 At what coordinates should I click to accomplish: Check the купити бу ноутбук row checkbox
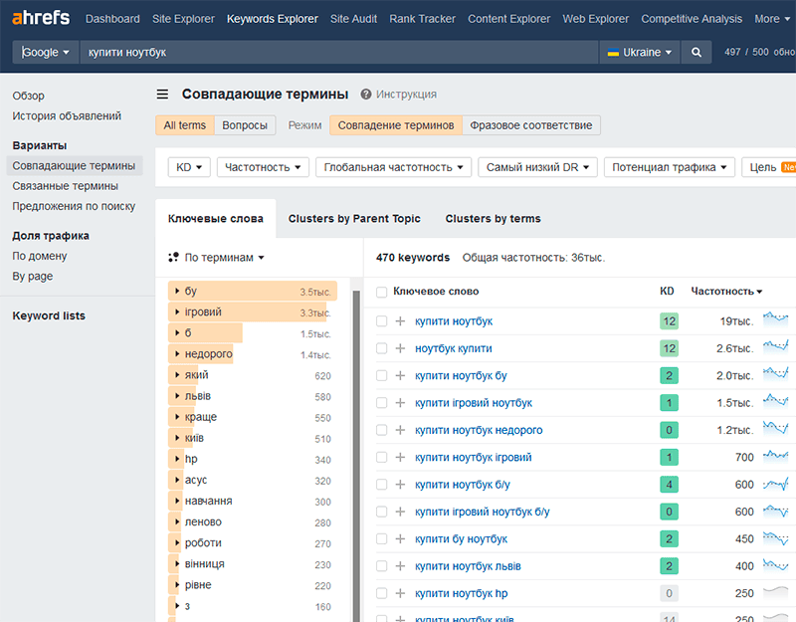pos(382,538)
